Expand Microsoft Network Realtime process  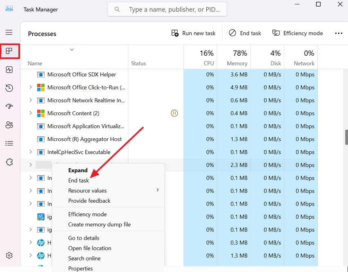click(31, 100)
